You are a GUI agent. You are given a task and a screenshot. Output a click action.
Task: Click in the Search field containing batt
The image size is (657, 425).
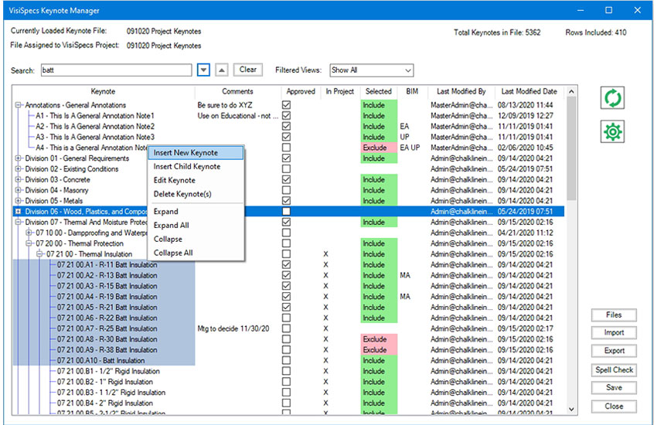point(116,70)
